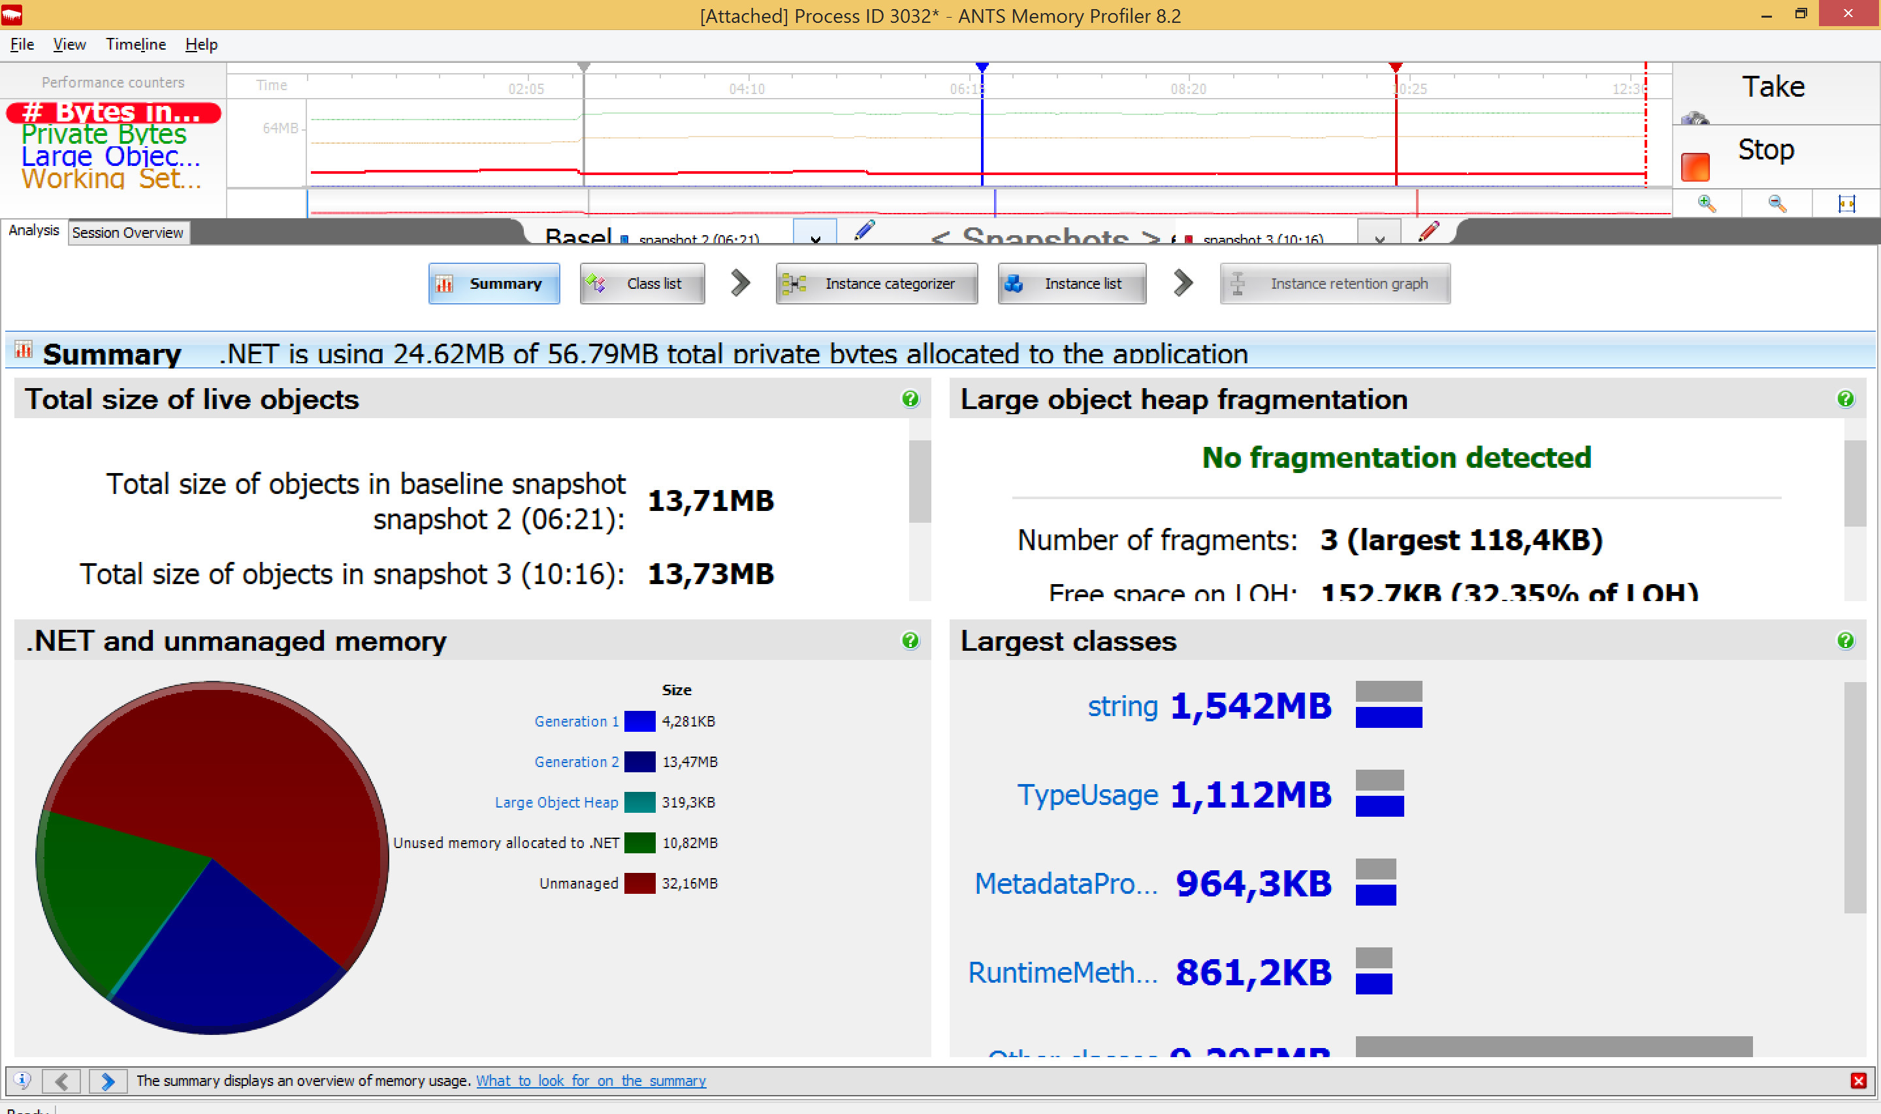Go to previous hint with left arrow
The height and width of the screenshot is (1114, 1881).
[x=61, y=1081]
